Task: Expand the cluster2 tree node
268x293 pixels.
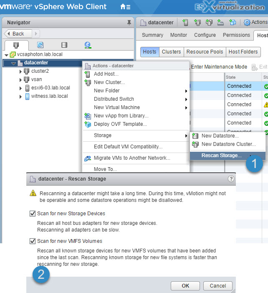Action: tap(20, 71)
